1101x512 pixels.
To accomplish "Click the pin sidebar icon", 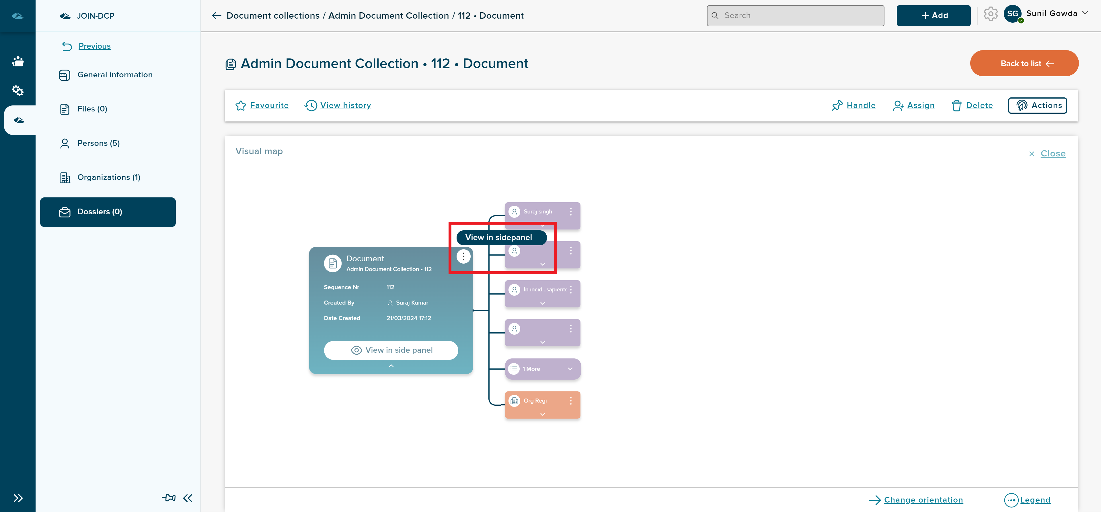I will 168,497.
